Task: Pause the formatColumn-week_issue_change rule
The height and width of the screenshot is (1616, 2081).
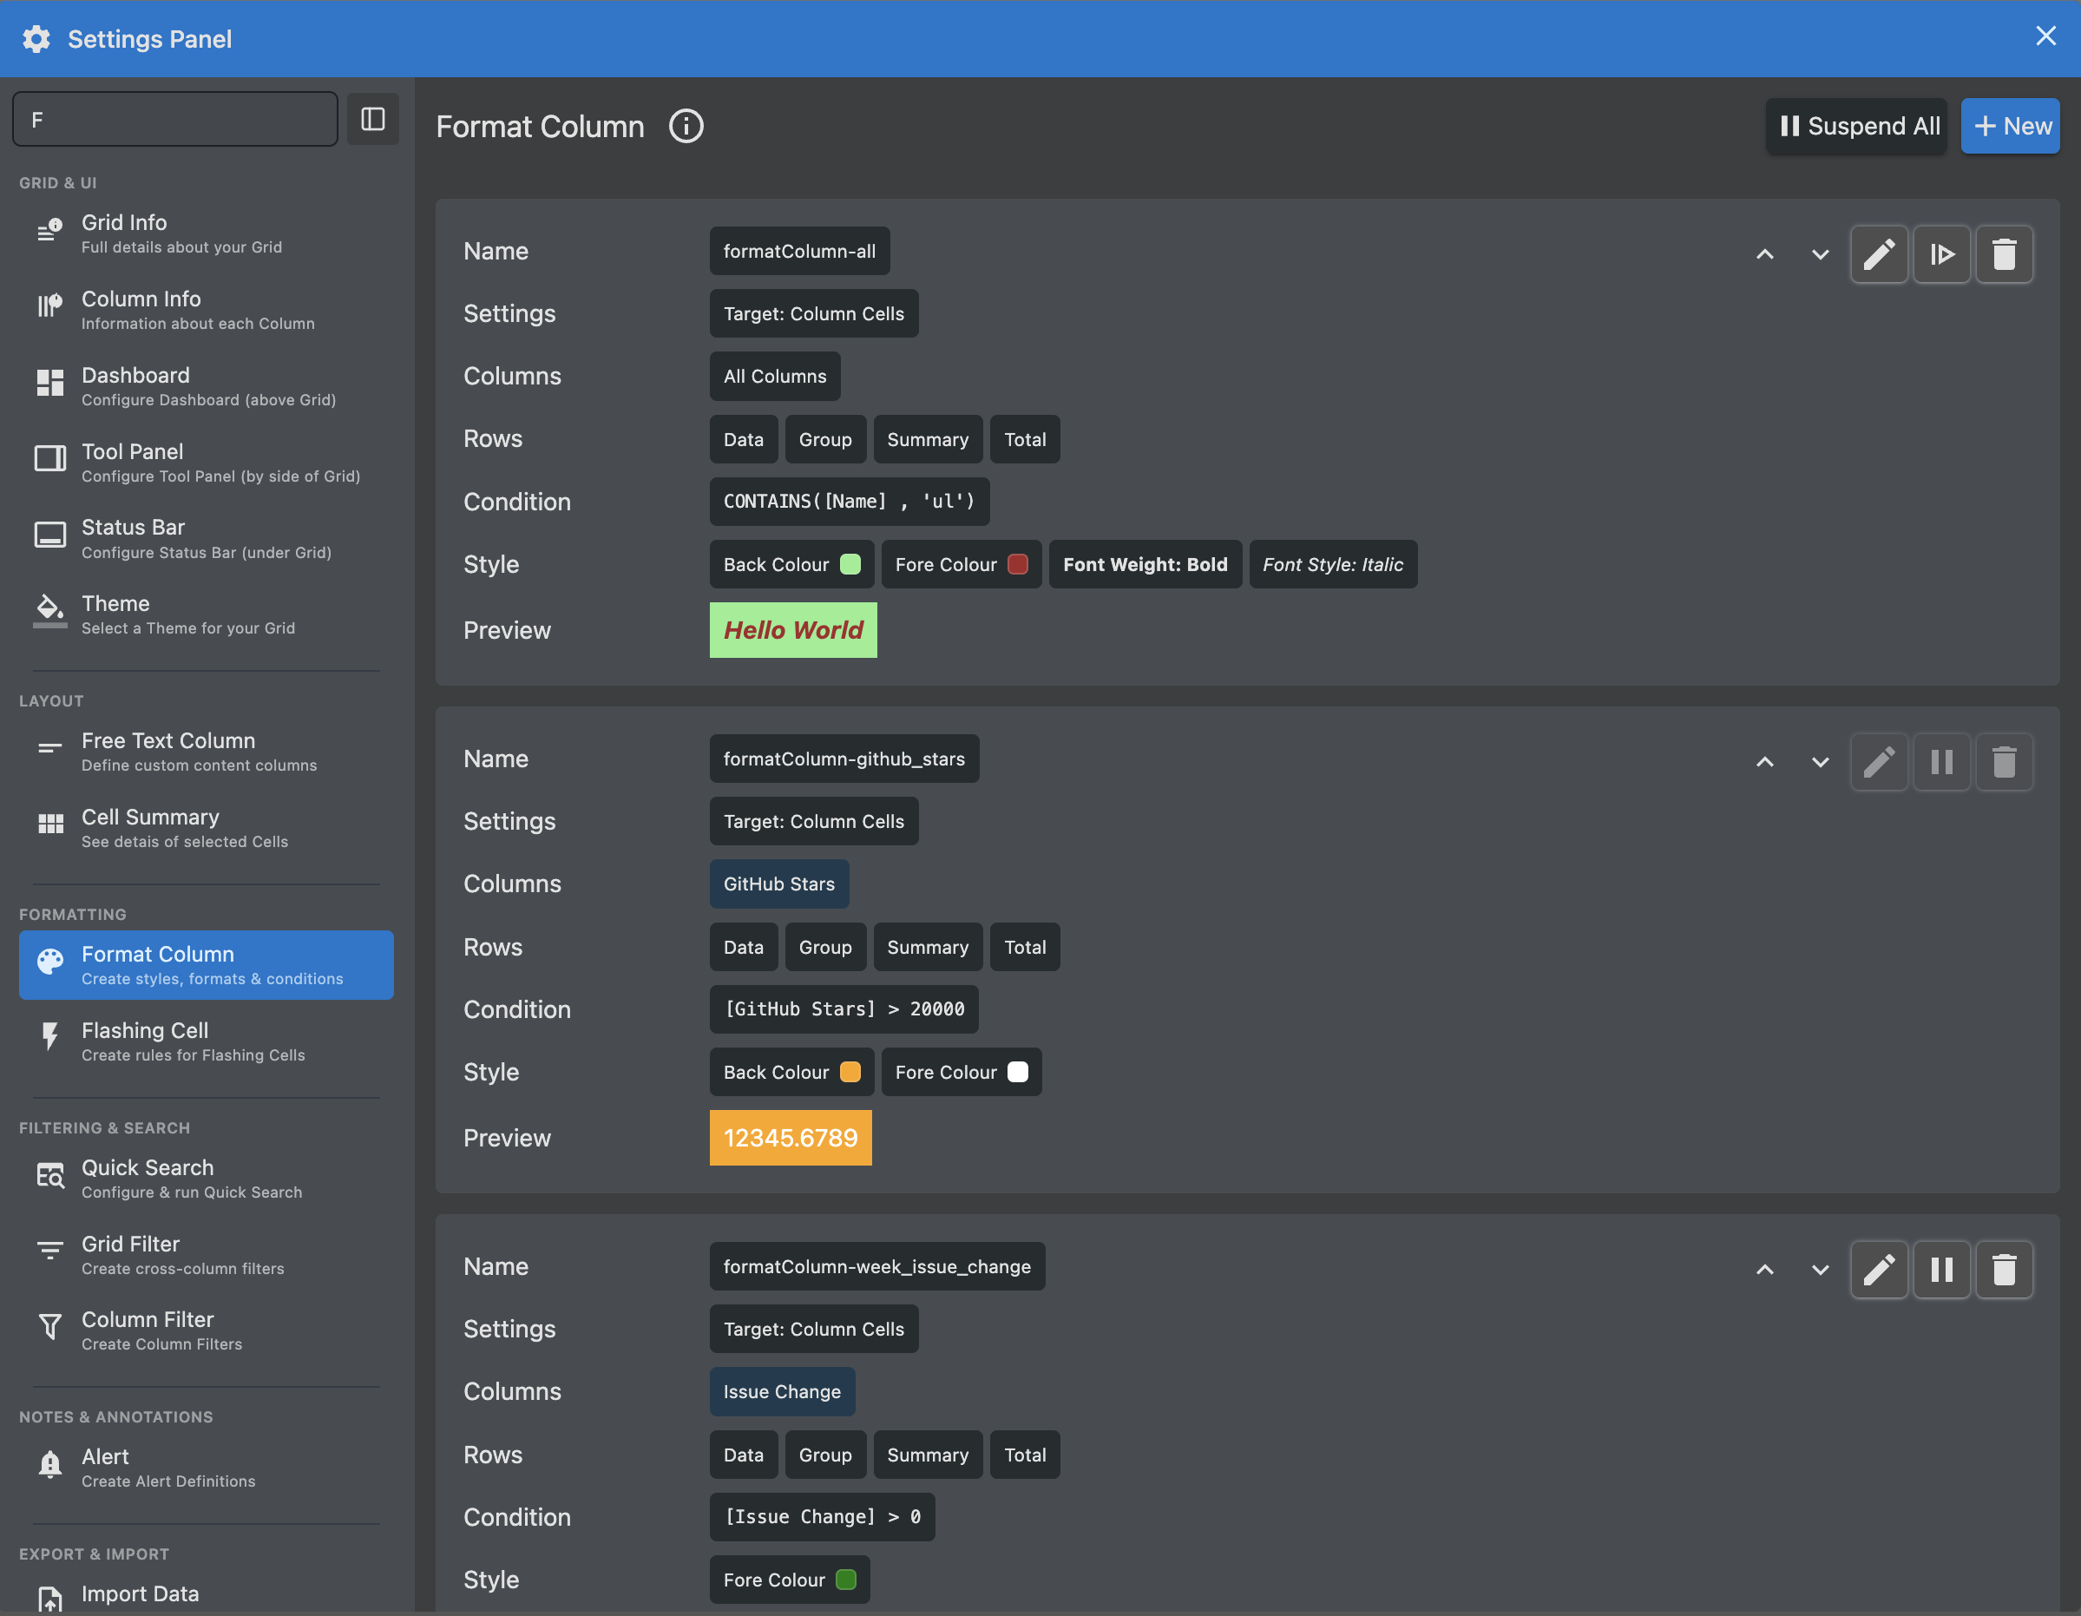Action: tap(1941, 1269)
